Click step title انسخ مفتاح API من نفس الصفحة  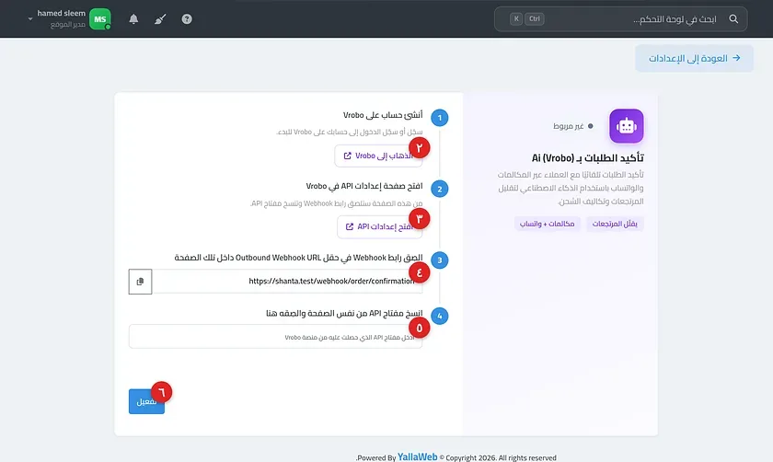coord(344,314)
